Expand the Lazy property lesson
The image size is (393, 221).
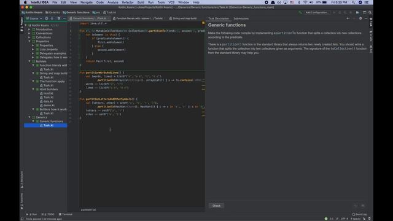point(33,49)
